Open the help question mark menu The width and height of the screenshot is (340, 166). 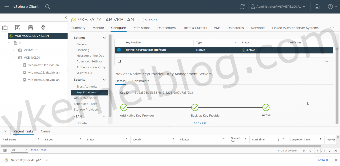(332, 7)
